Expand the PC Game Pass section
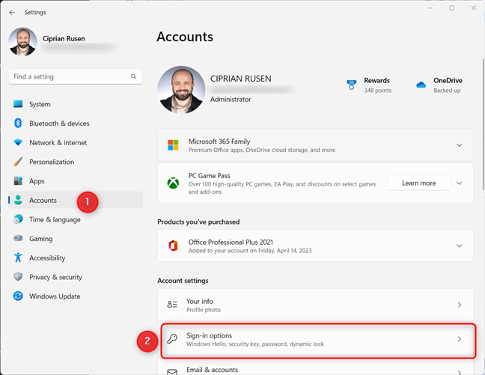Viewport: 485px width, 375px height. (x=459, y=183)
